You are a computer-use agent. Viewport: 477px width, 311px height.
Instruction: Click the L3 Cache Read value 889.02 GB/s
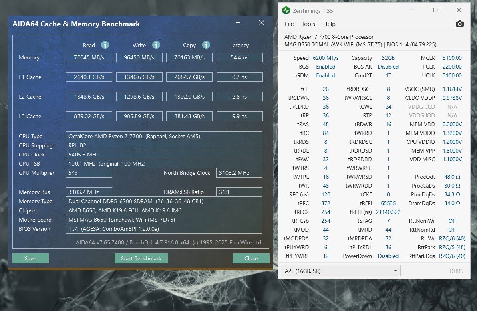click(89, 116)
